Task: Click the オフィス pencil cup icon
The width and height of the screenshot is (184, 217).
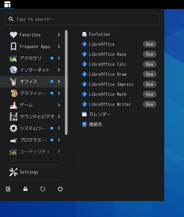Action: point(13,81)
